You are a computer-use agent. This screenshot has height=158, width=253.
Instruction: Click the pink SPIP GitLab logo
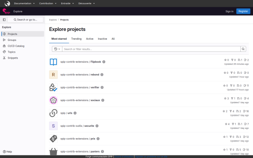click(x=6, y=11)
